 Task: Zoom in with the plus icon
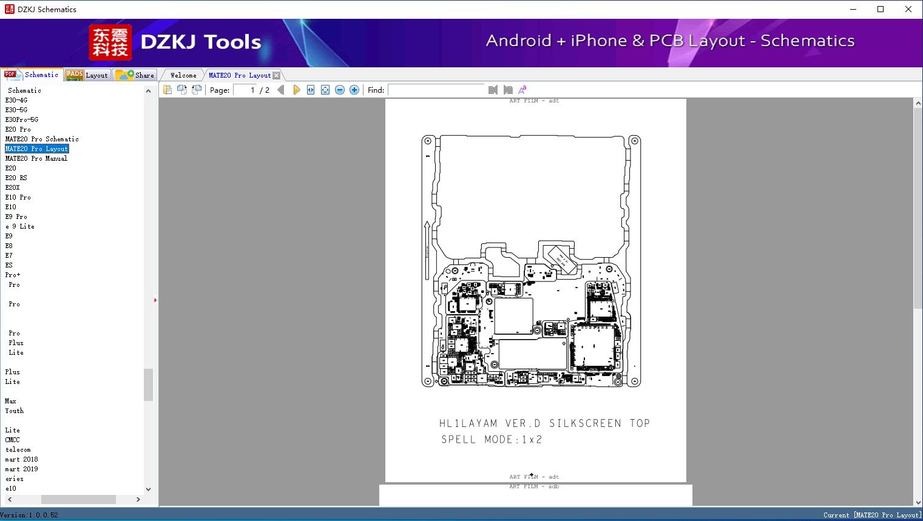pos(354,90)
